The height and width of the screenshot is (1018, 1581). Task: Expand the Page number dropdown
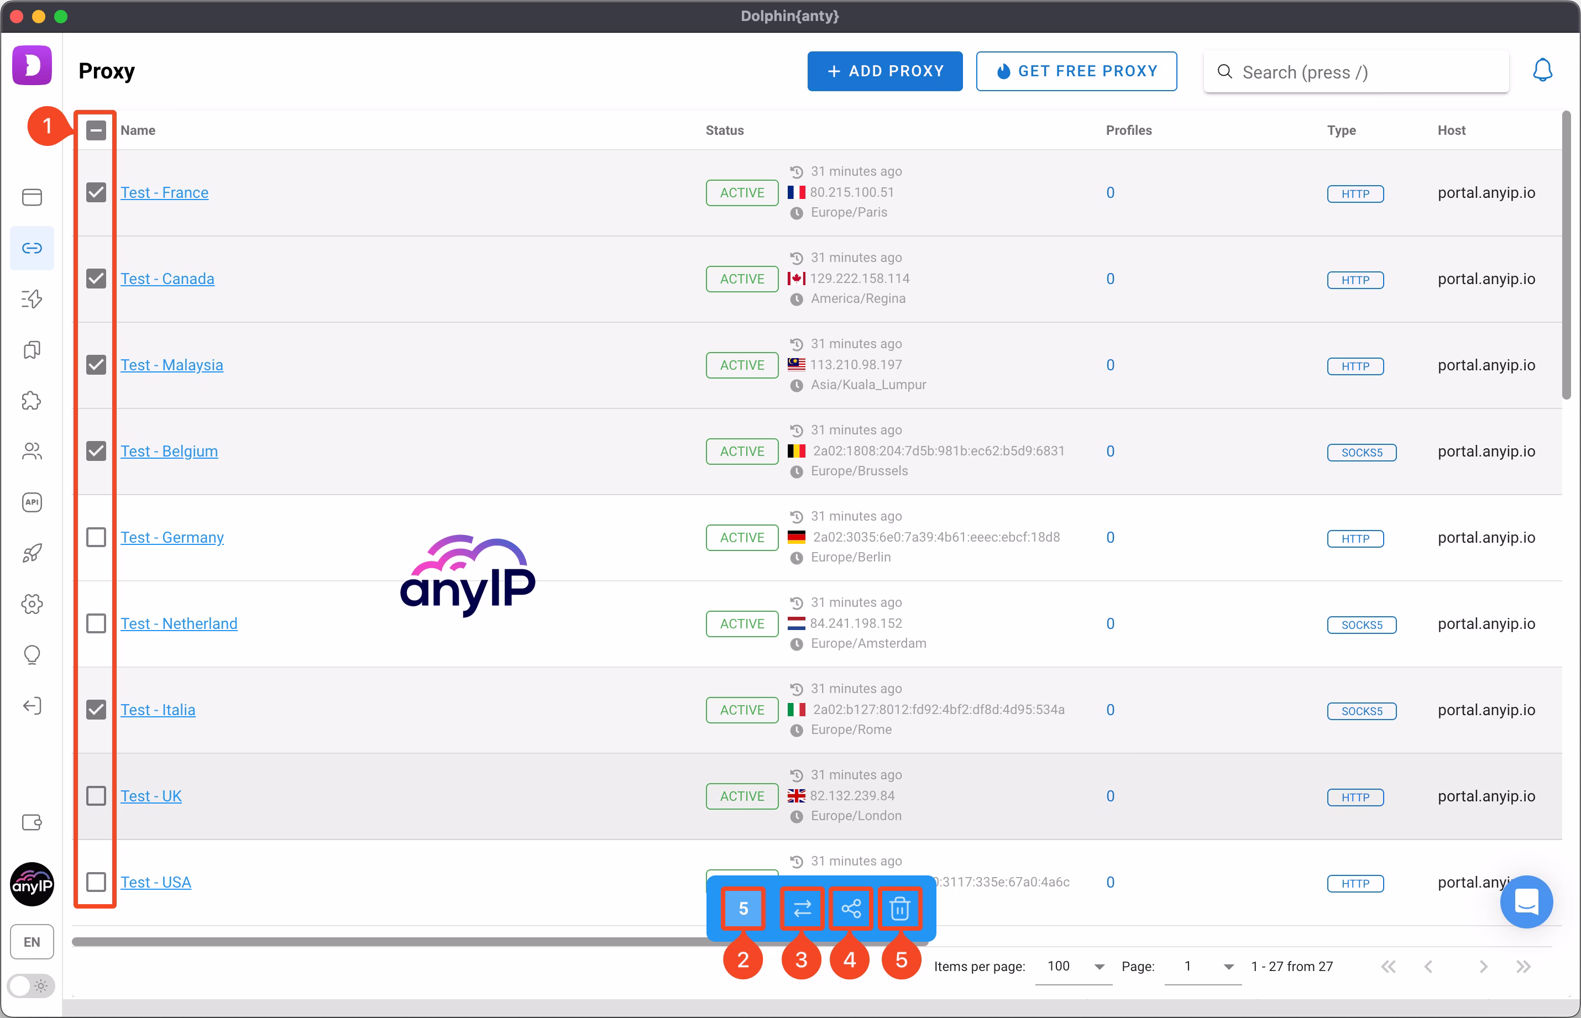pyautogui.click(x=1203, y=967)
